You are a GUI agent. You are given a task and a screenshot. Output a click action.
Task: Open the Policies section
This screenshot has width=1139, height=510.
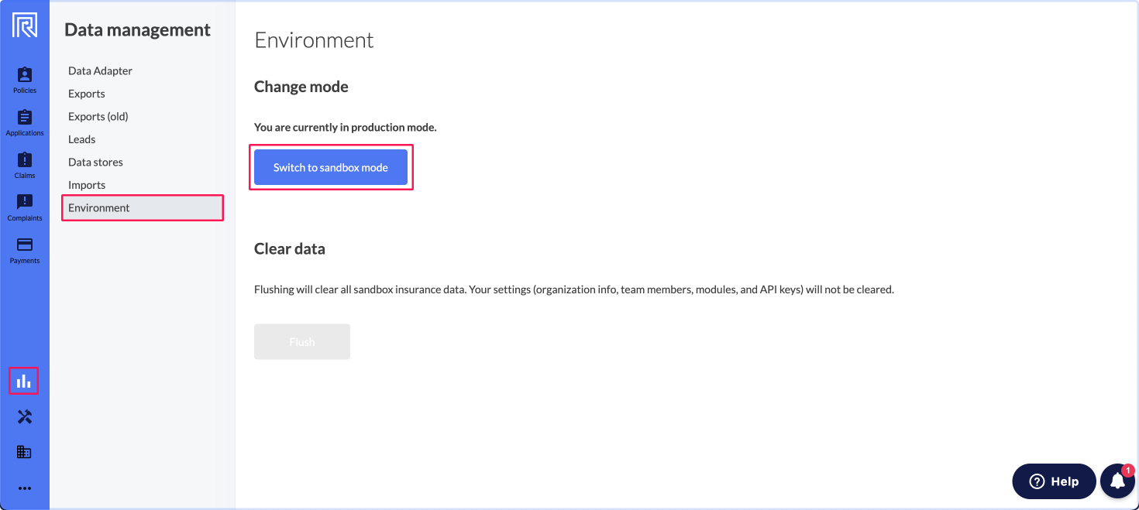tap(24, 79)
